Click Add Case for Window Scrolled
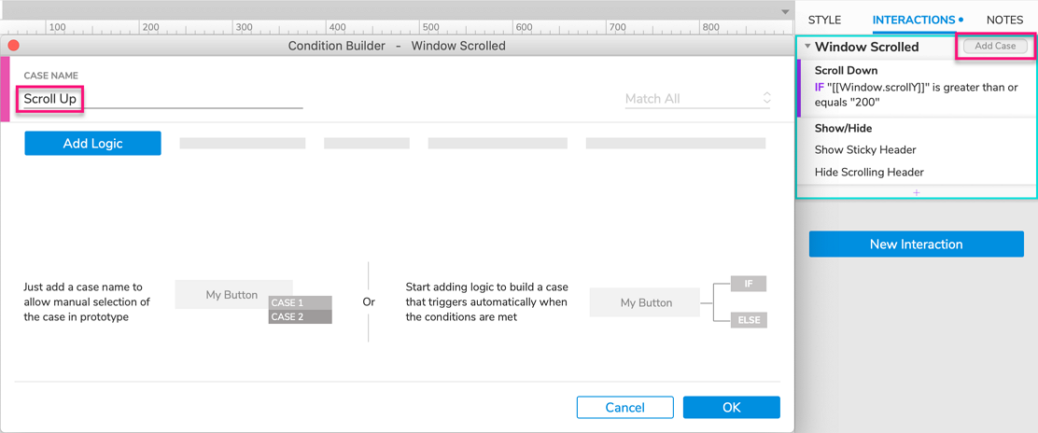 click(x=995, y=46)
